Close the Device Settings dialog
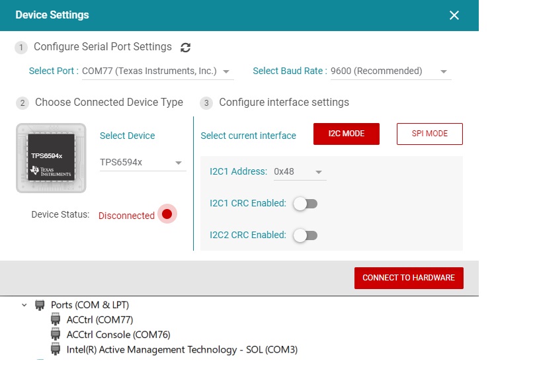 point(454,15)
